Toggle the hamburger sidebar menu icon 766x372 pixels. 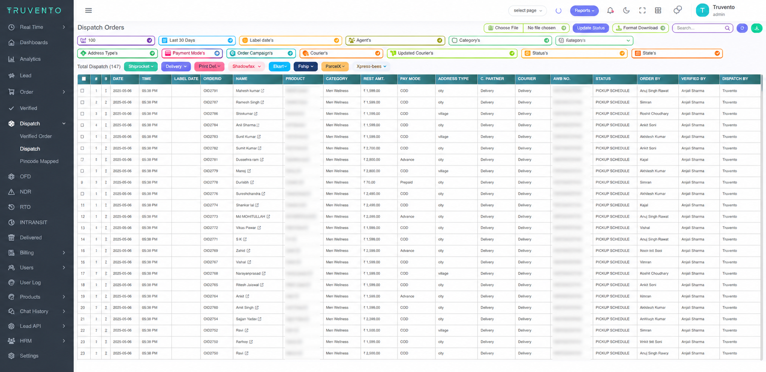pos(89,11)
